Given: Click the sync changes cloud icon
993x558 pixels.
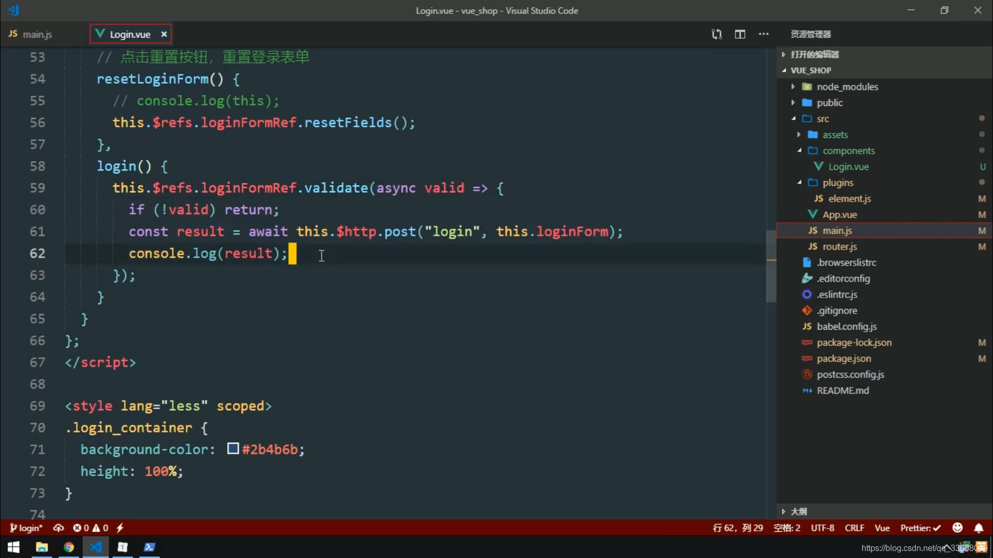Looking at the screenshot, I should pyautogui.click(x=58, y=528).
